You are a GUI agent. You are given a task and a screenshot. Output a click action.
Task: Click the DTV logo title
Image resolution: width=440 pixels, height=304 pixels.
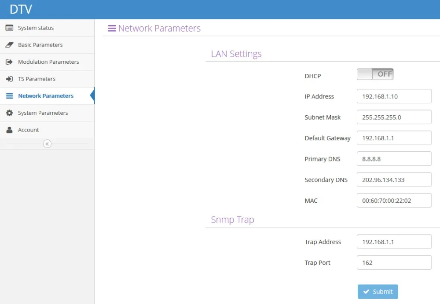tap(21, 9)
